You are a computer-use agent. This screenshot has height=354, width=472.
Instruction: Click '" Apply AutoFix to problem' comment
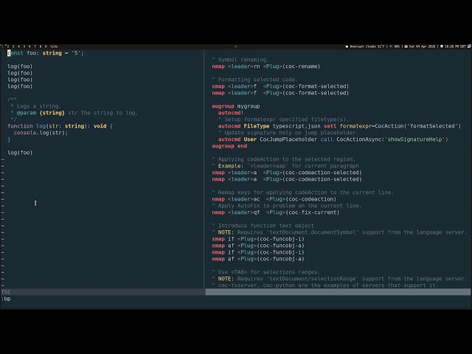click(x=287, y=206)
